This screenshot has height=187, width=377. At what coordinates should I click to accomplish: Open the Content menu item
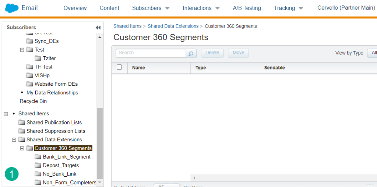109,8
